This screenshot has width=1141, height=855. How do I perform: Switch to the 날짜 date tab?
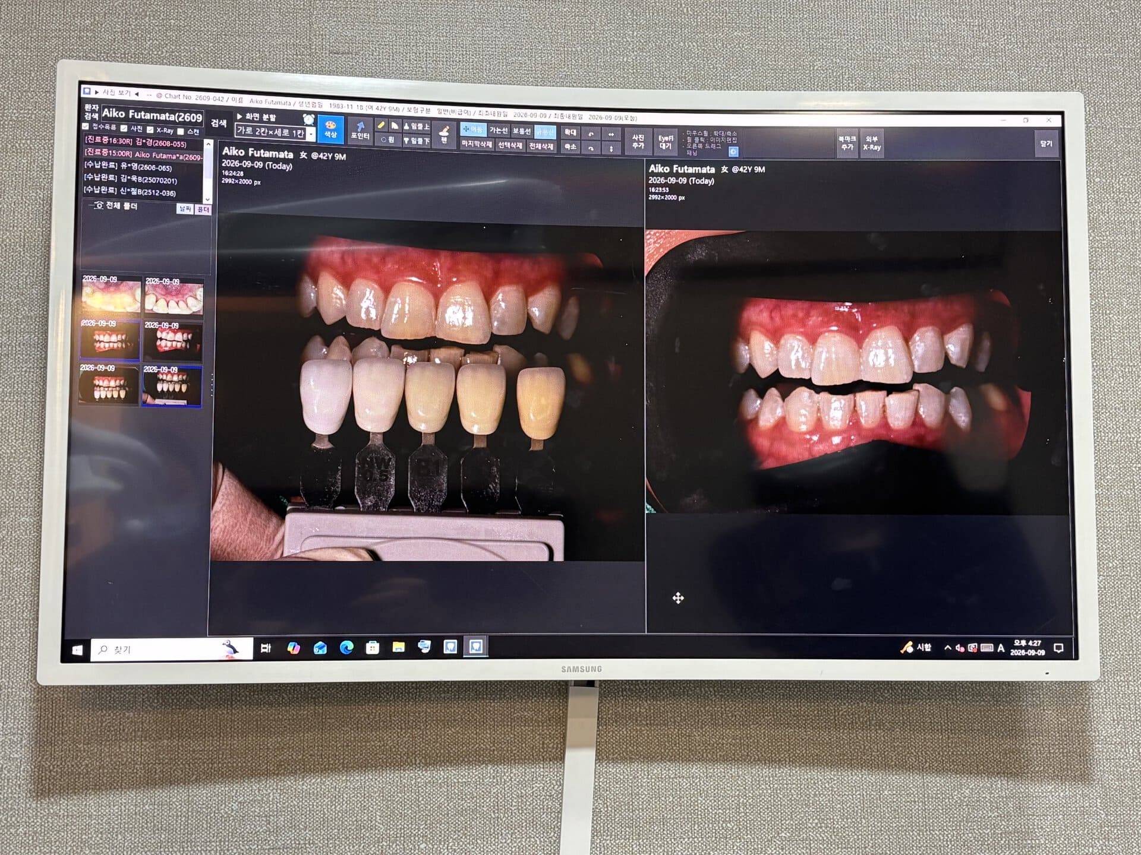pyautogui.click(x=185, y=209)
